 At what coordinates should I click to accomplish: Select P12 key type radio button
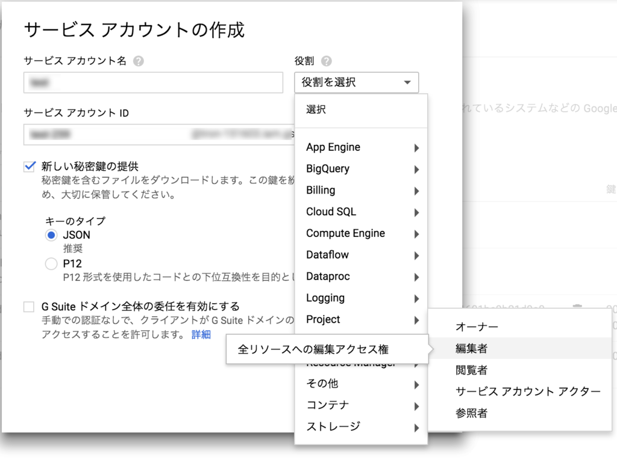tap(51, 263)
